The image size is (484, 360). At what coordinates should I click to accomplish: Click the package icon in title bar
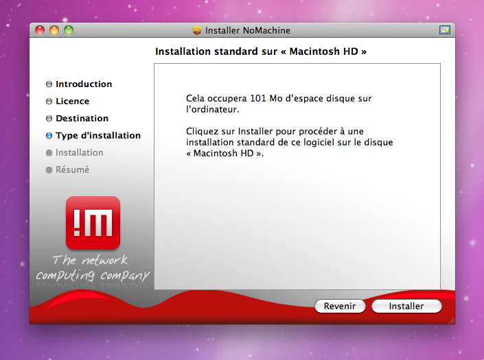pos(196,30)
